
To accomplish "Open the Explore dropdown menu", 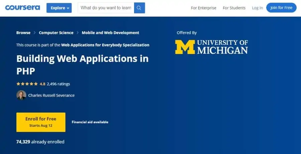I will tap(59, 8).
